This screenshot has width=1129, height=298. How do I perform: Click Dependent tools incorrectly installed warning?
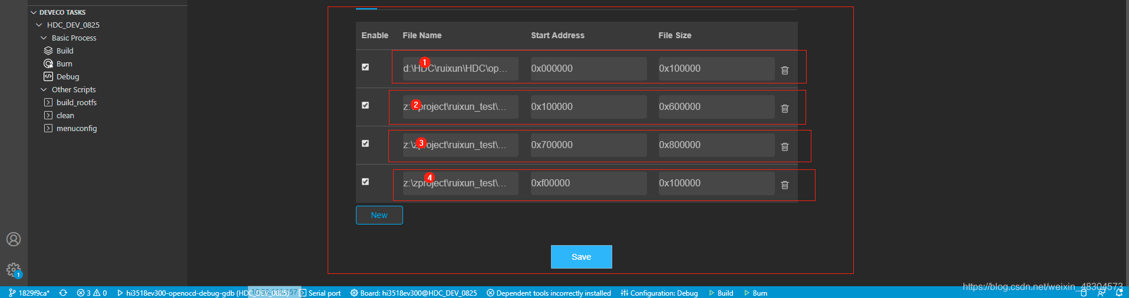click(x=549, y=293)
